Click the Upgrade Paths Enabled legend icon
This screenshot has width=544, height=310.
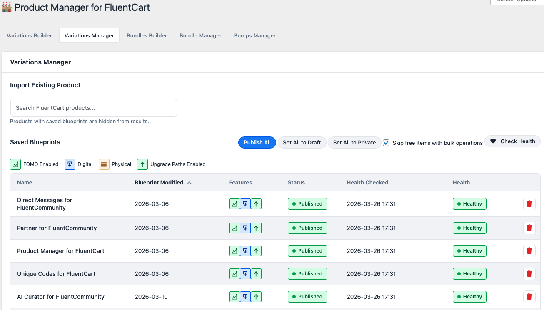(x=142, y=164)
